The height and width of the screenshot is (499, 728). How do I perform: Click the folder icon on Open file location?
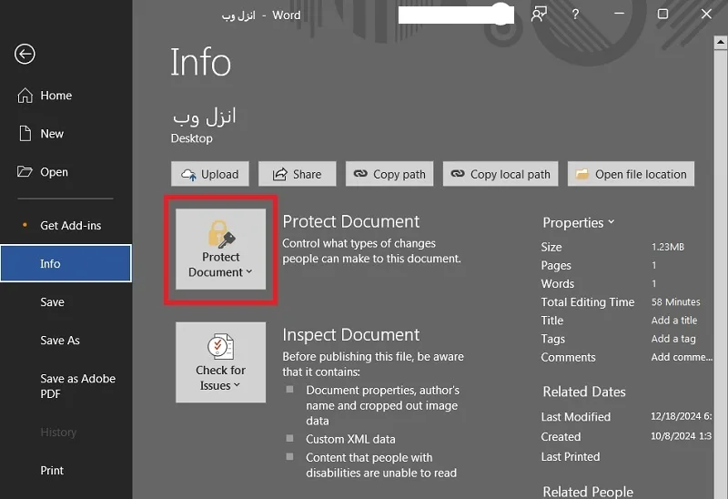tap(581, 174)
